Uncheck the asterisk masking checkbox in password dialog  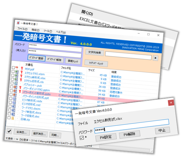[x=82, y=138]
